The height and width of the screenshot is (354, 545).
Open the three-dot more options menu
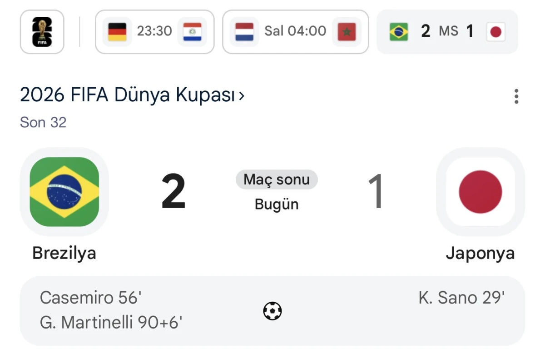tap(516, 96)
